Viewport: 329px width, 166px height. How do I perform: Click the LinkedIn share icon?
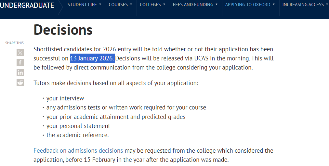tap(20, 72)
